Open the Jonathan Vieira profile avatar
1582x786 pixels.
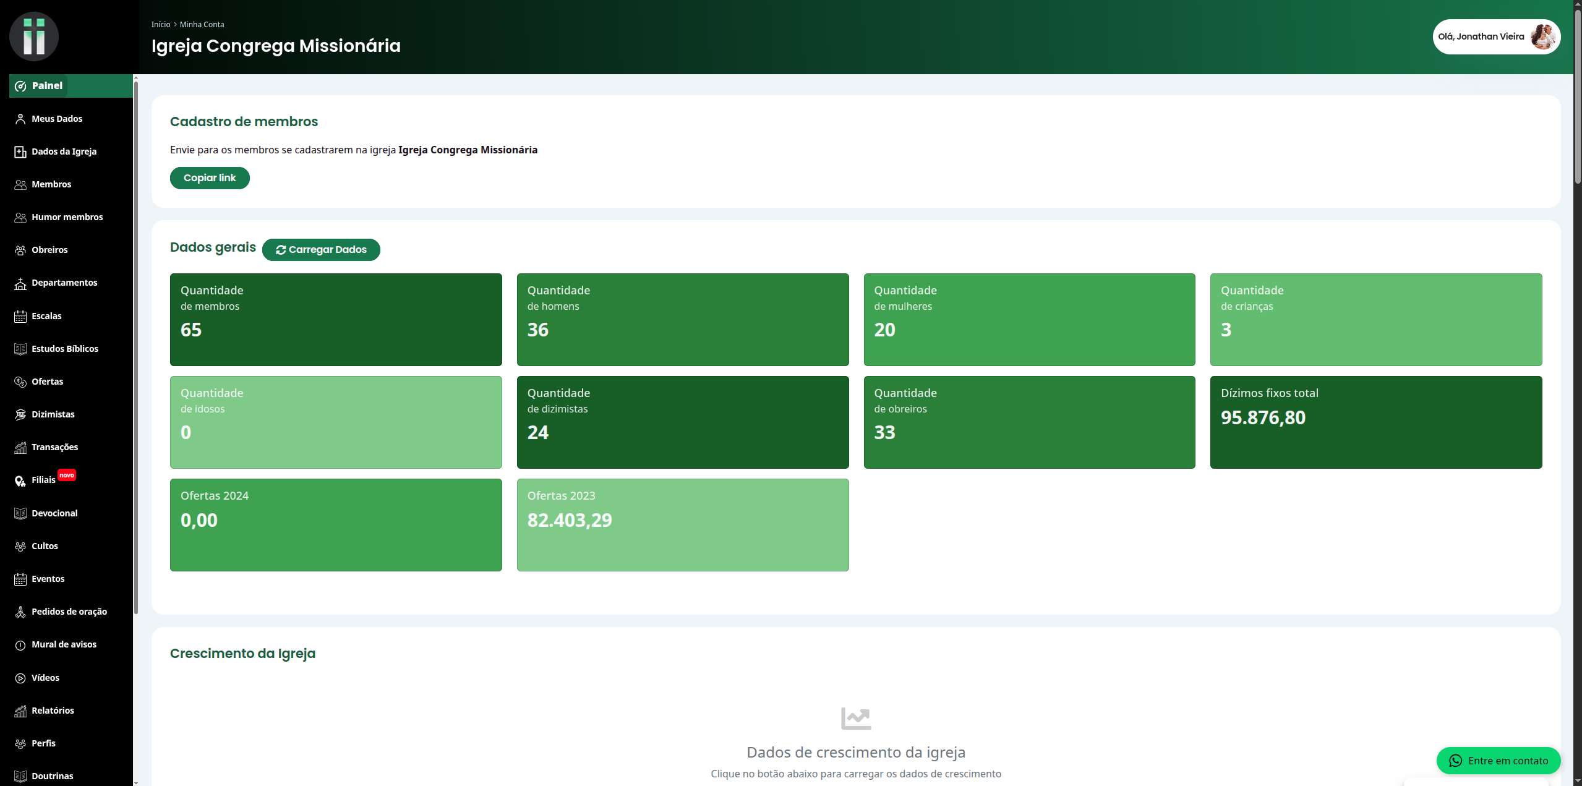pyautogui.click(x=1542, y=37)
